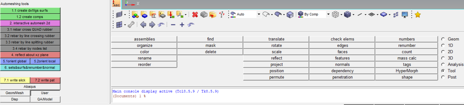
Task: Switch to the Abaqus tab
Action: tap(30, 87)
